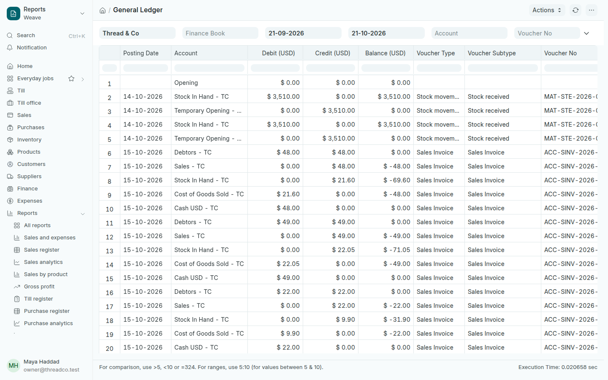Click the Thread & Co company field
Viewport: 608px width, 380px height.
137,33
